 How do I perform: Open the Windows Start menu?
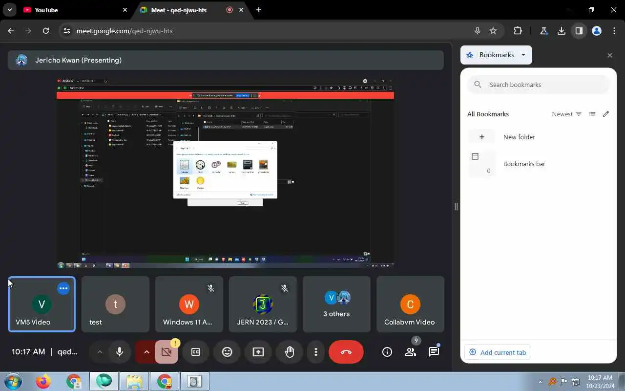(x=13, y=381)
